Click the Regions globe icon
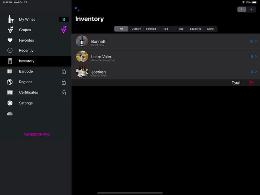 [x=10, y=82]
